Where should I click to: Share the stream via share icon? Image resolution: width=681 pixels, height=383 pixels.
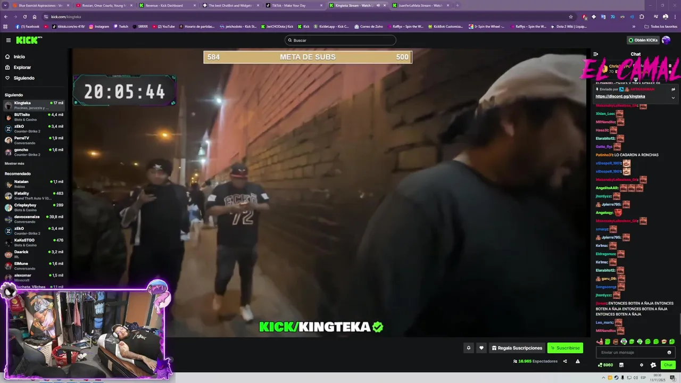pos(565,361)
